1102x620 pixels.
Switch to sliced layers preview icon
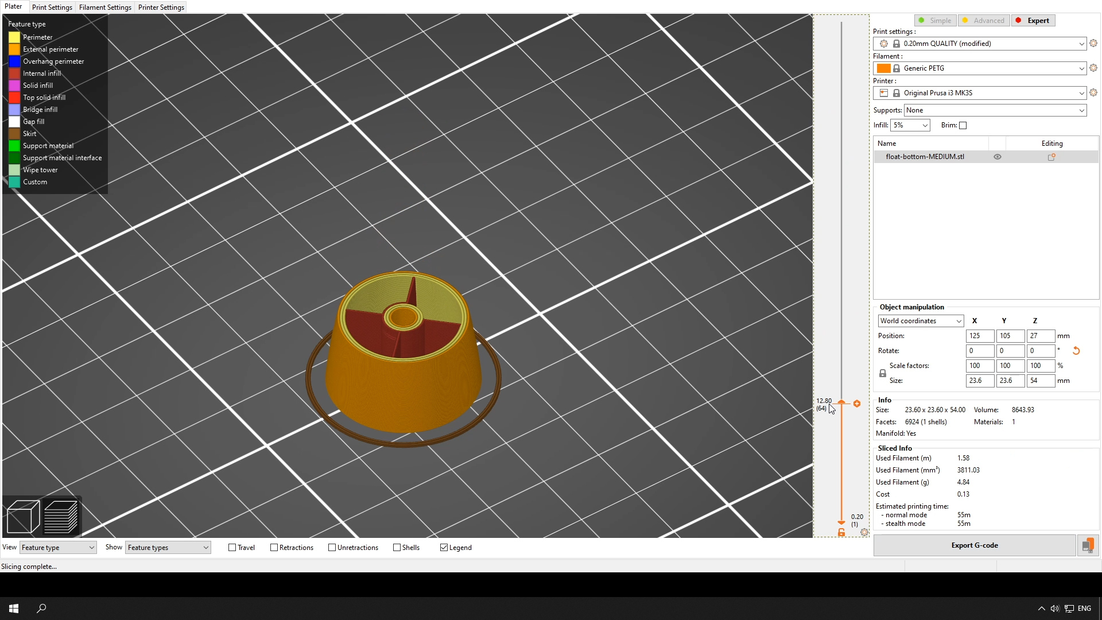61,516
